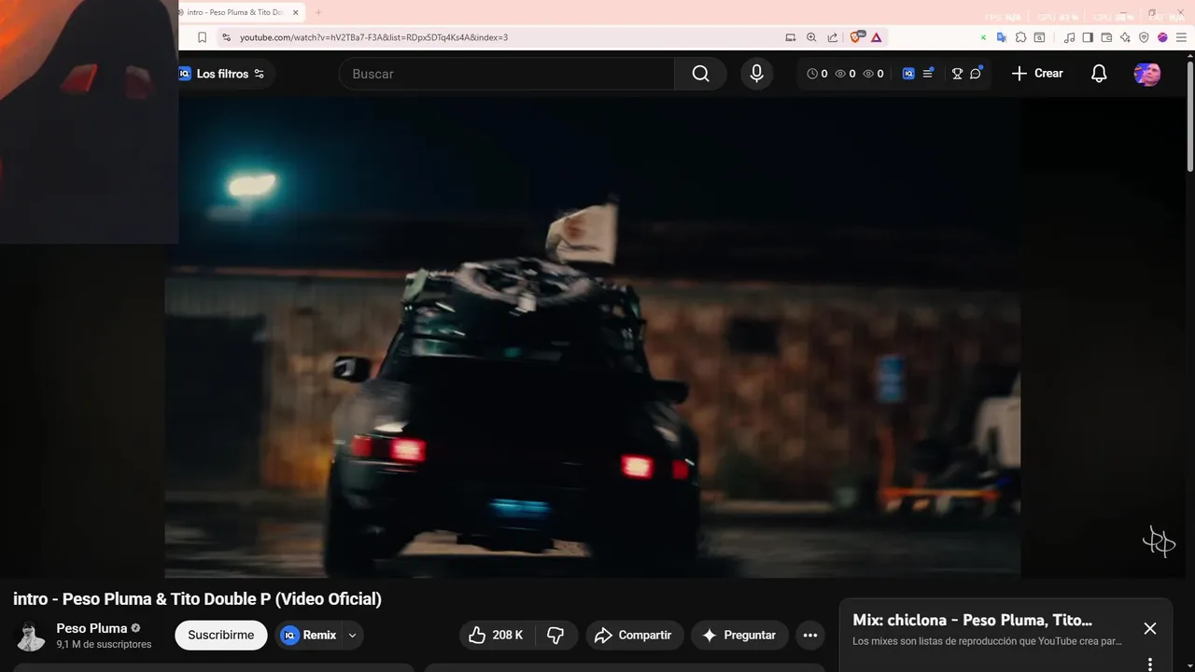Viewport: 1195px width, 672px height.
Task: Open the Mix playlist vertical three-dot menu
Action: 1150,665
